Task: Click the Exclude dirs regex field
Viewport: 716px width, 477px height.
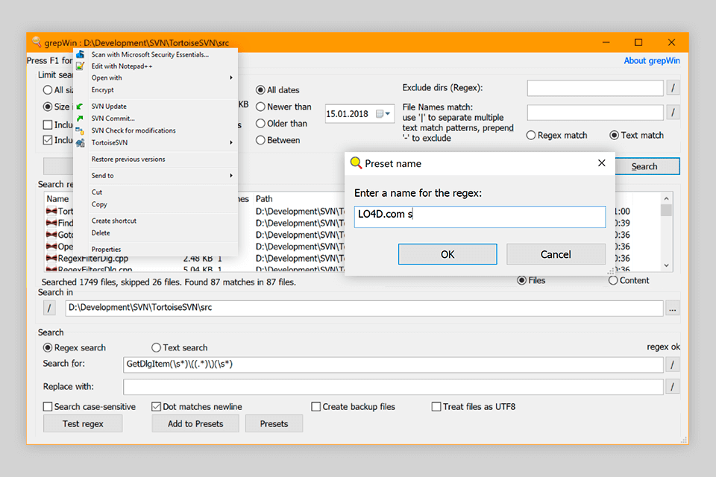Action: 595,88
